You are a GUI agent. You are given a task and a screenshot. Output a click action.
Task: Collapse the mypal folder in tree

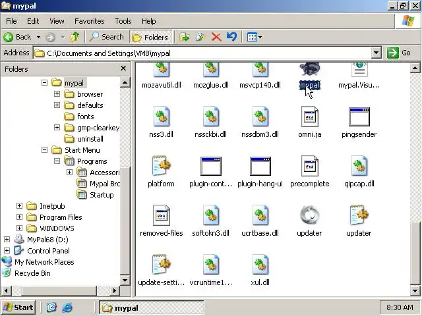pos(44,83)
